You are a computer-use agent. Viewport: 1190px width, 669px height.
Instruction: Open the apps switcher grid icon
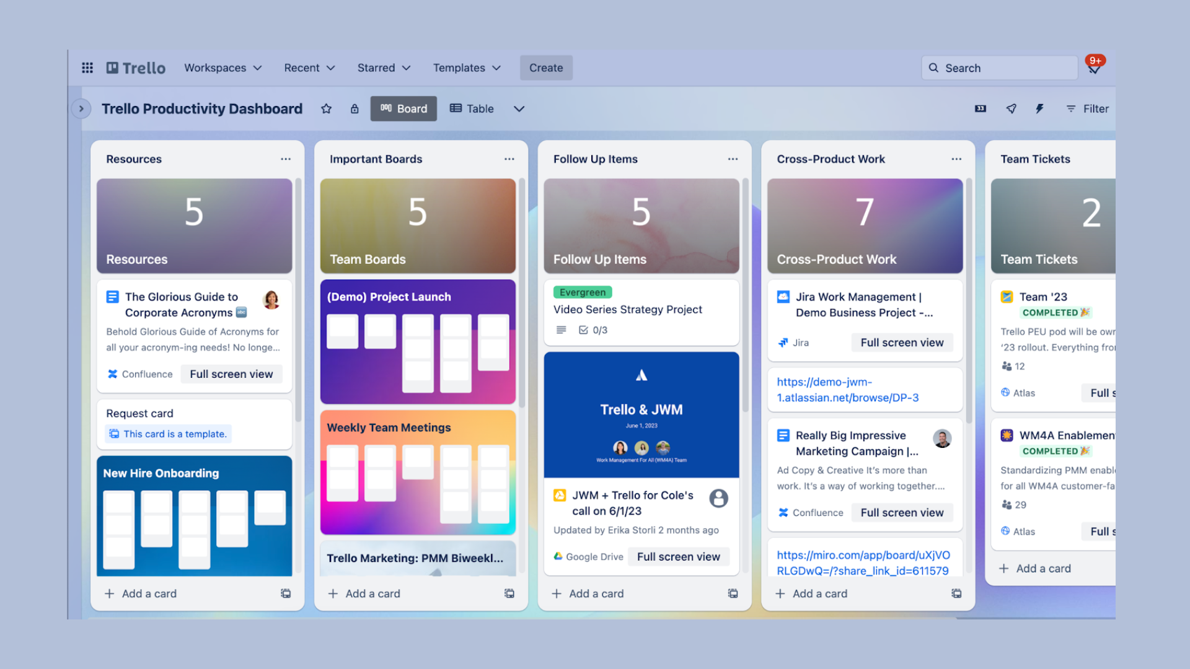pos(87,68)
